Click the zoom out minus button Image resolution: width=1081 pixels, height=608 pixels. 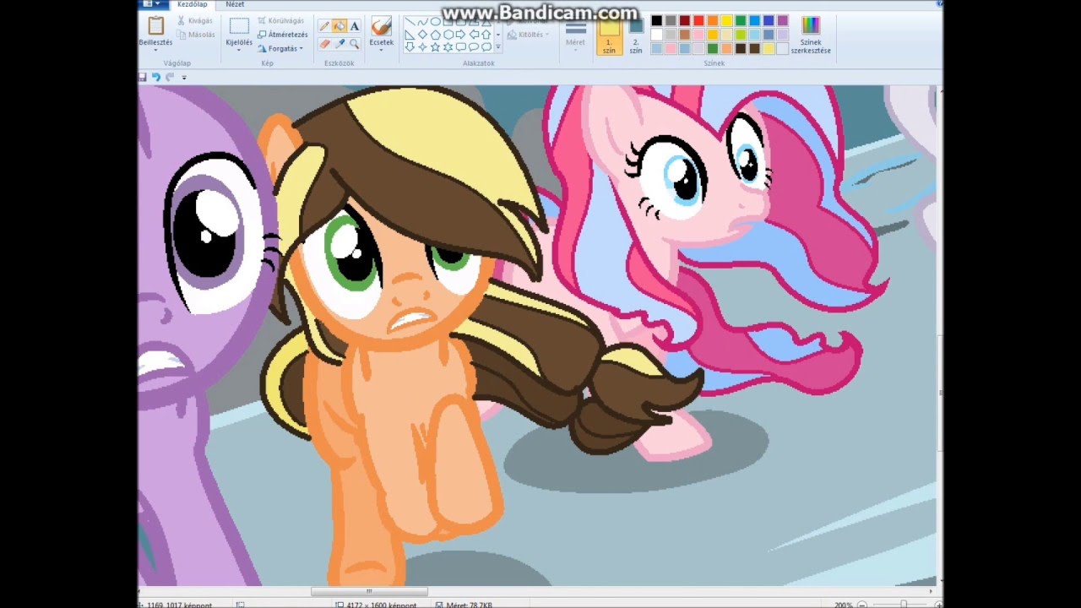[862, 605]
